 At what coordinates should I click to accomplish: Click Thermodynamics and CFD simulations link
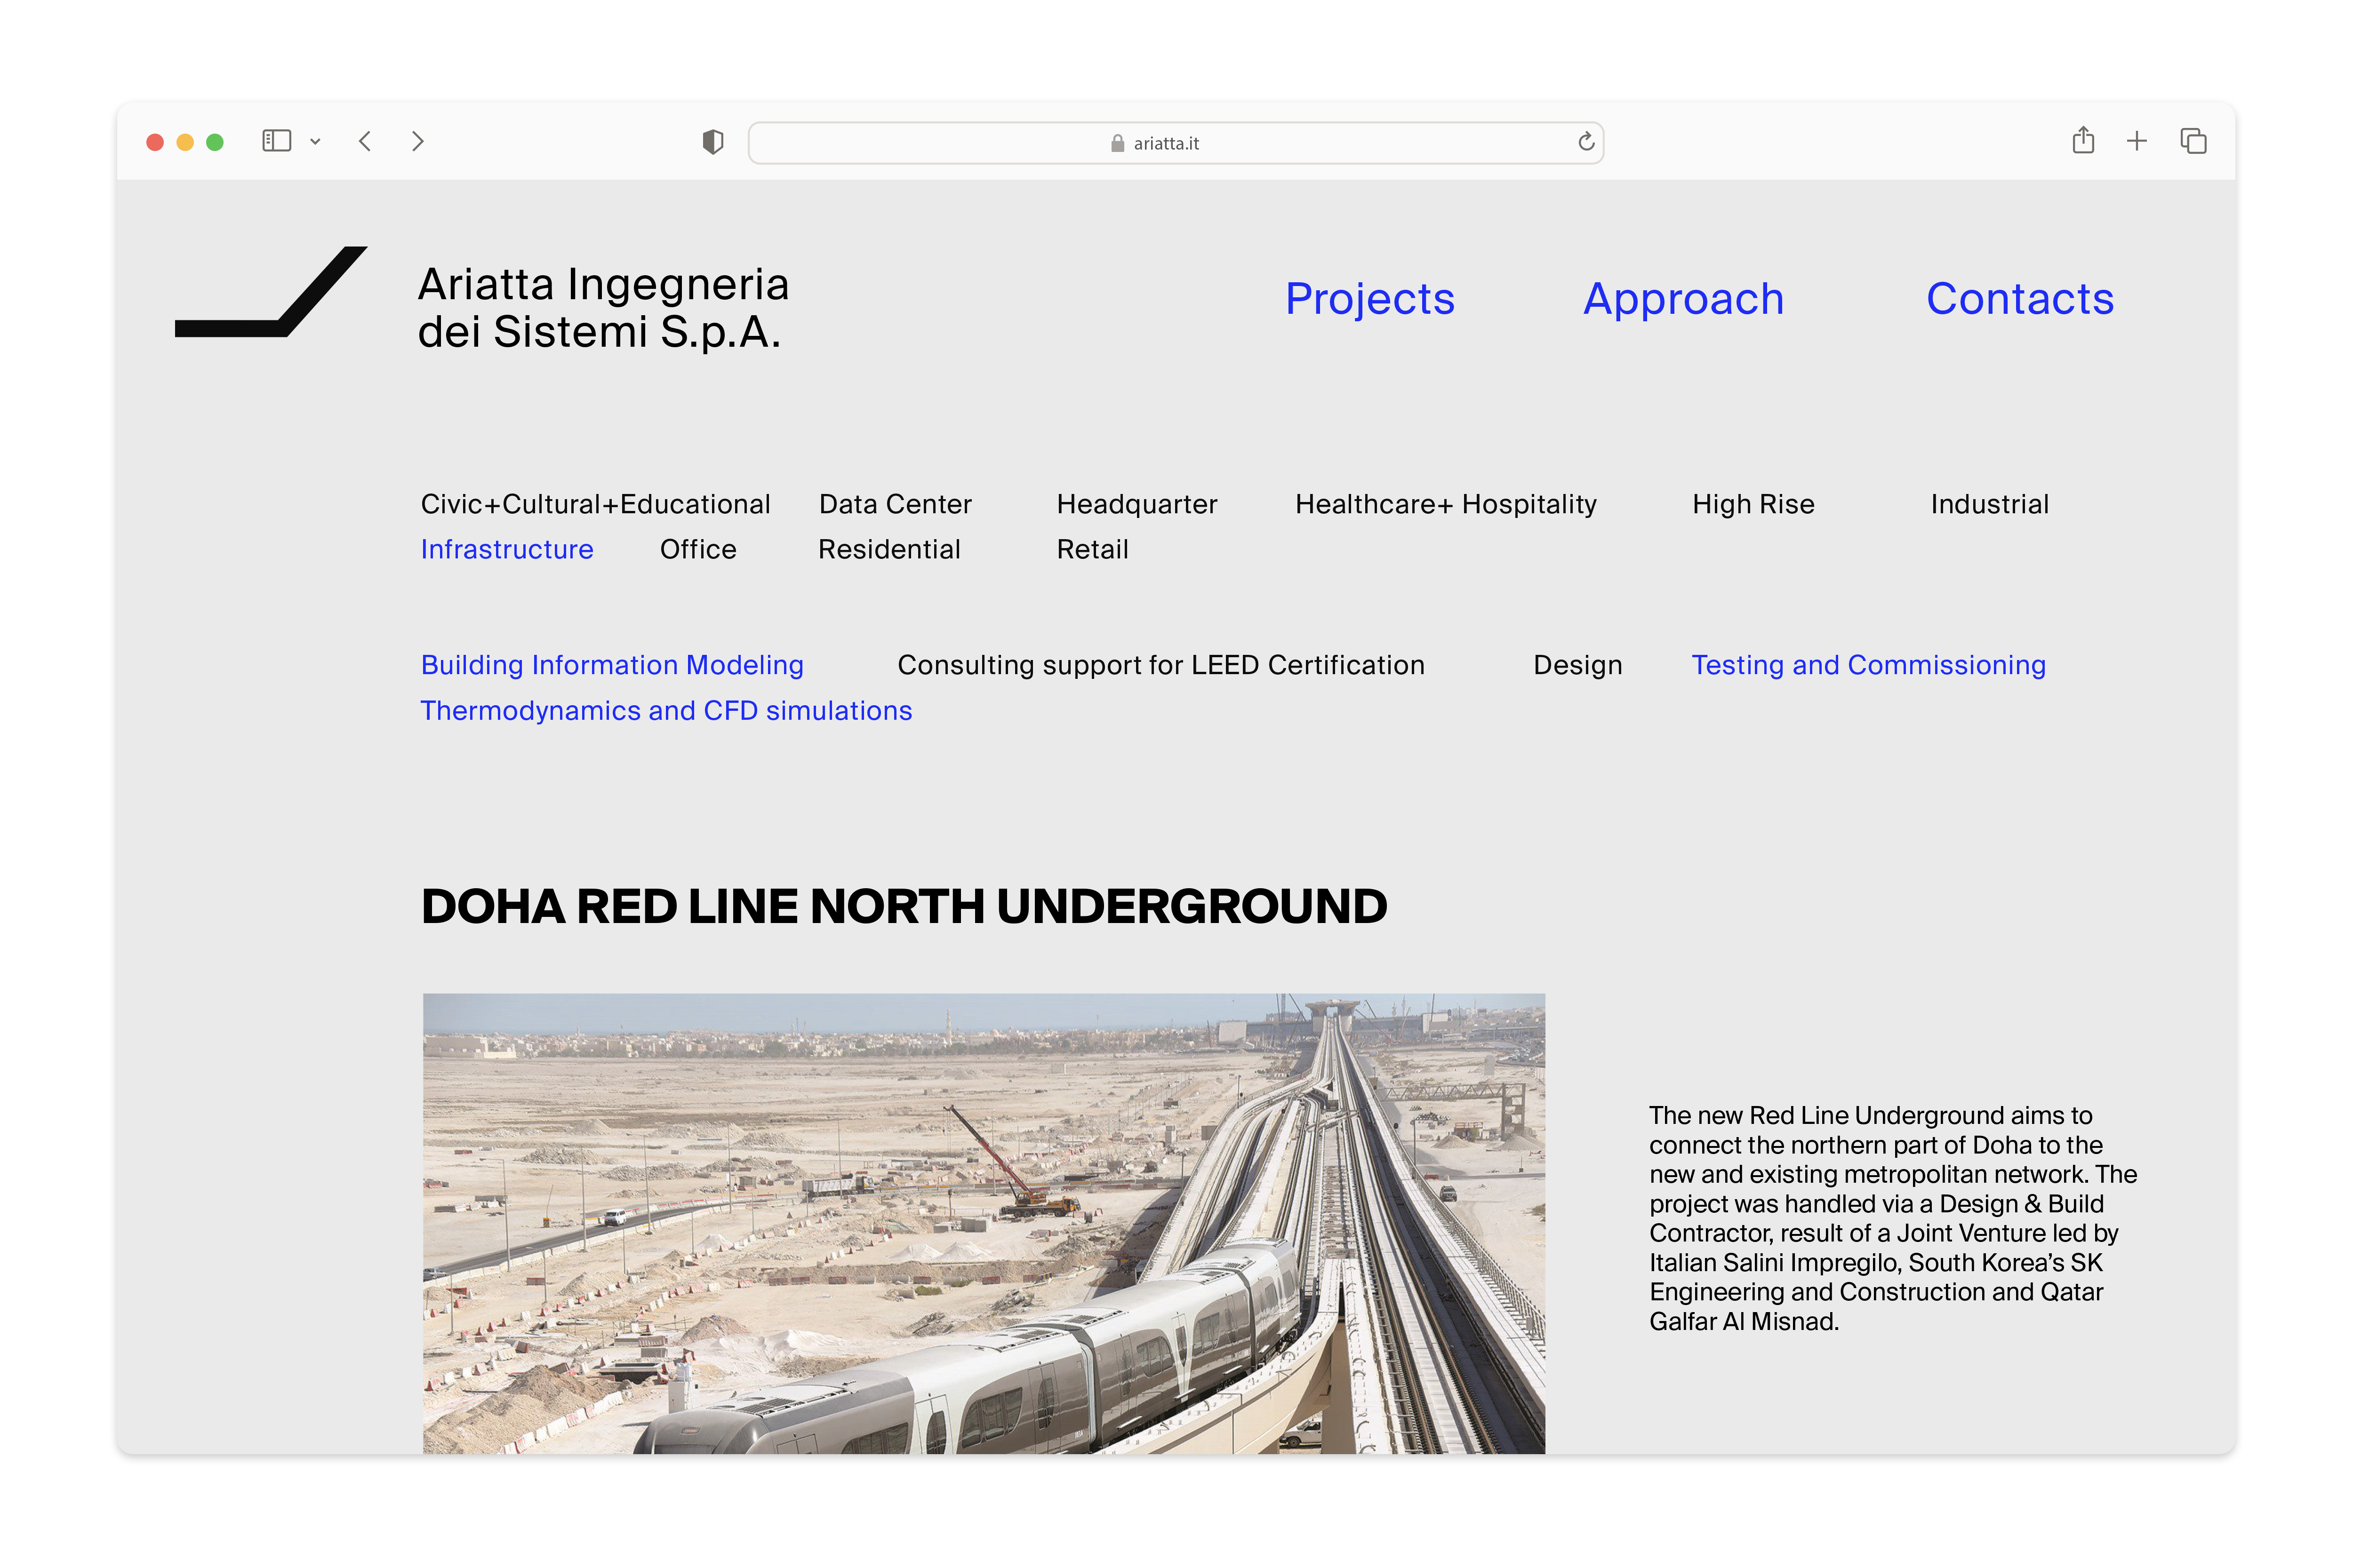[666, 710]
